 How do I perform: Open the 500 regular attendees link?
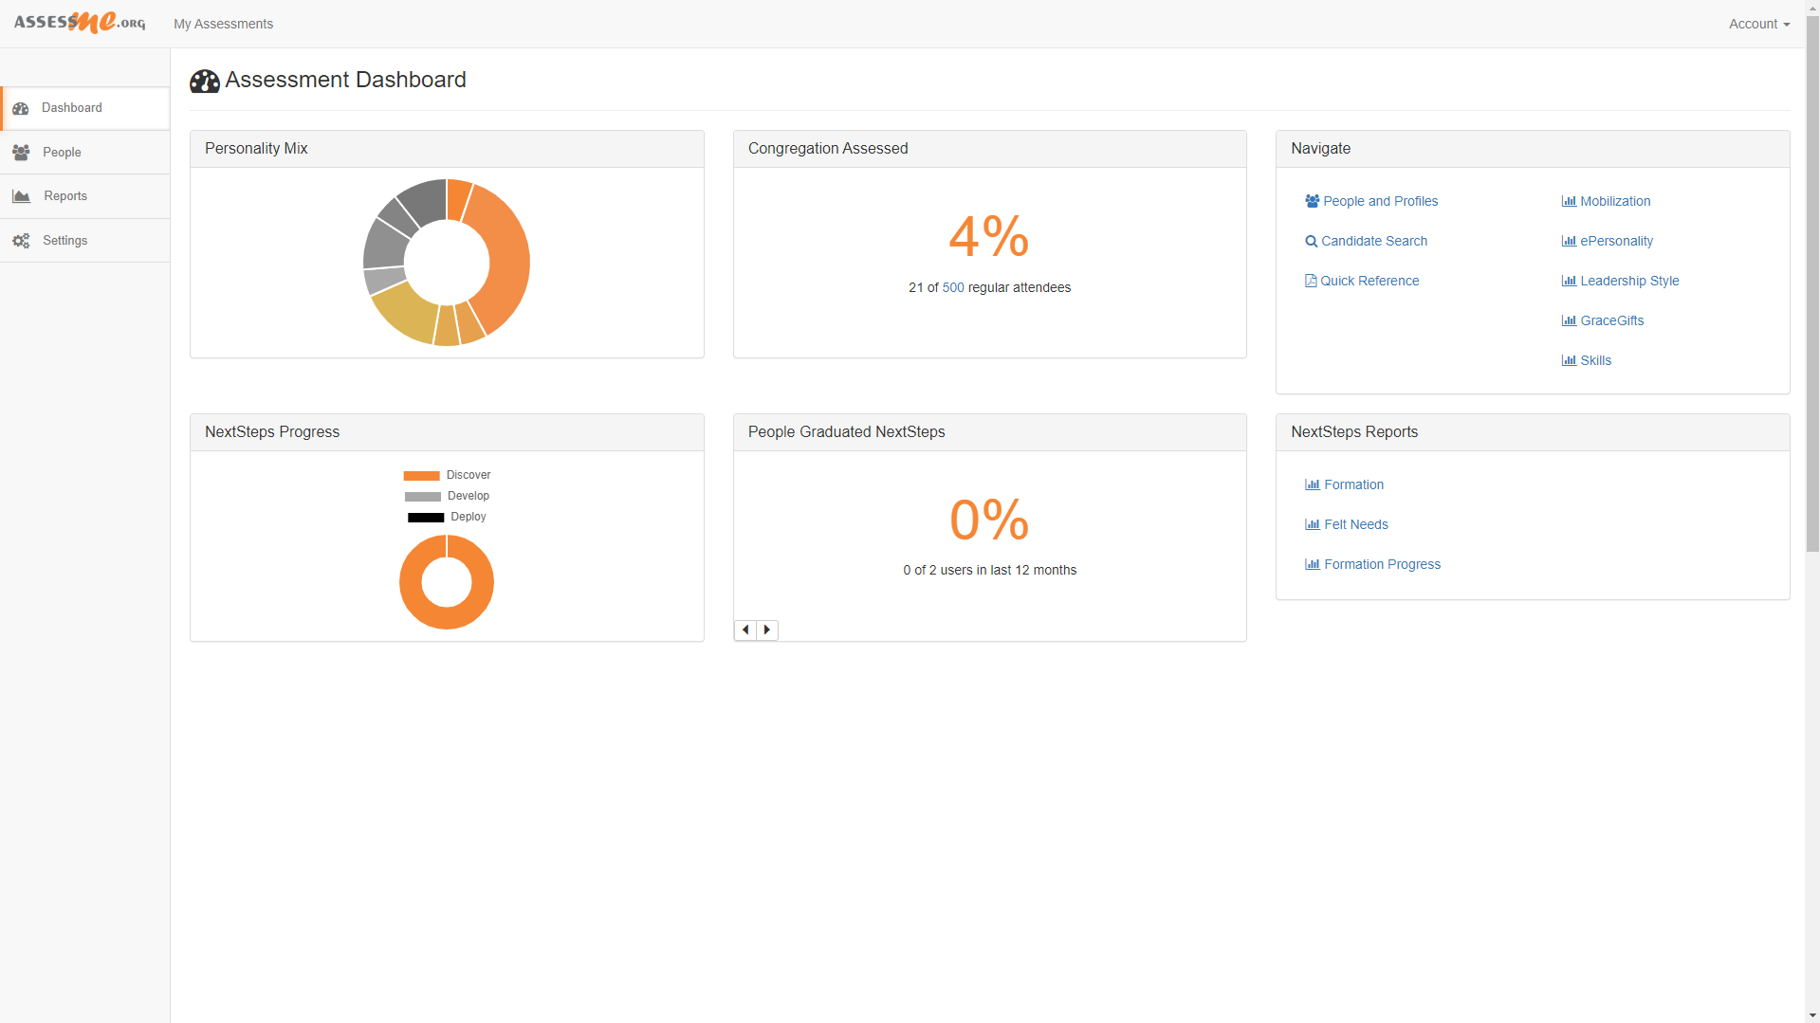click(x=953, y=287)
